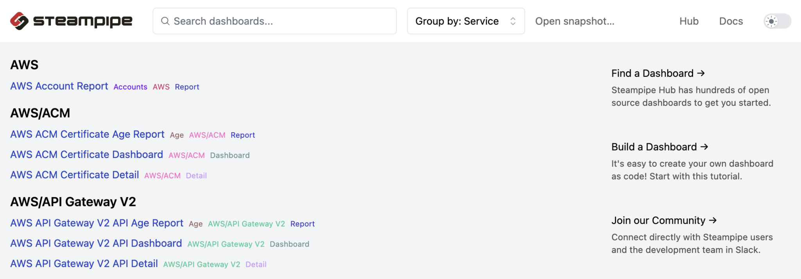The height and width of the screenshot is (279, 801).
Task: Click the Steampipe logo icon
Action: pyautogui.click(x=19, y=21)
